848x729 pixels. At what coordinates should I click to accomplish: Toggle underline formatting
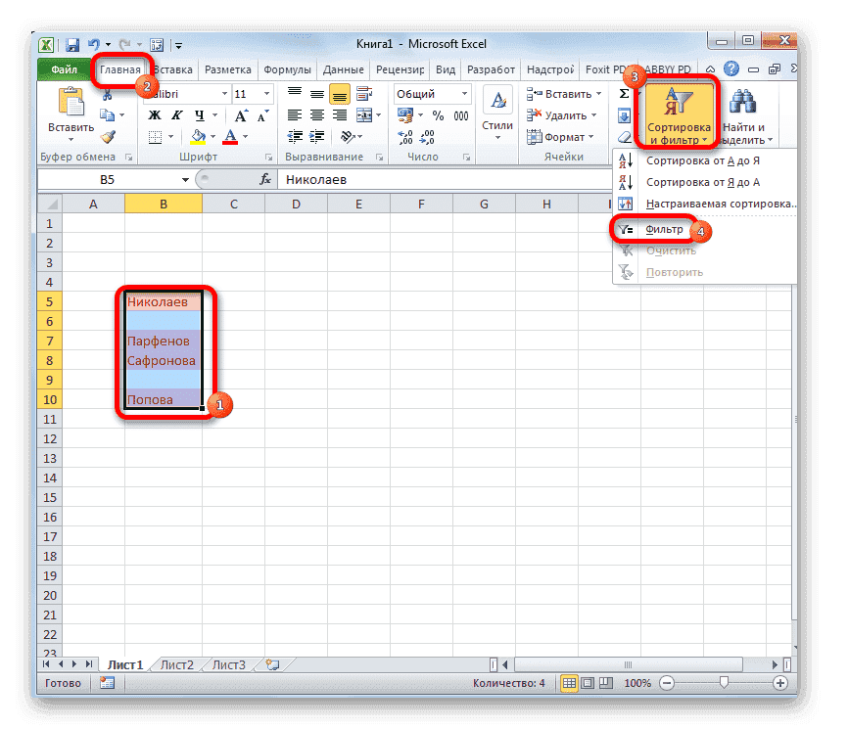pyautogui.click(x=200, y=115)
